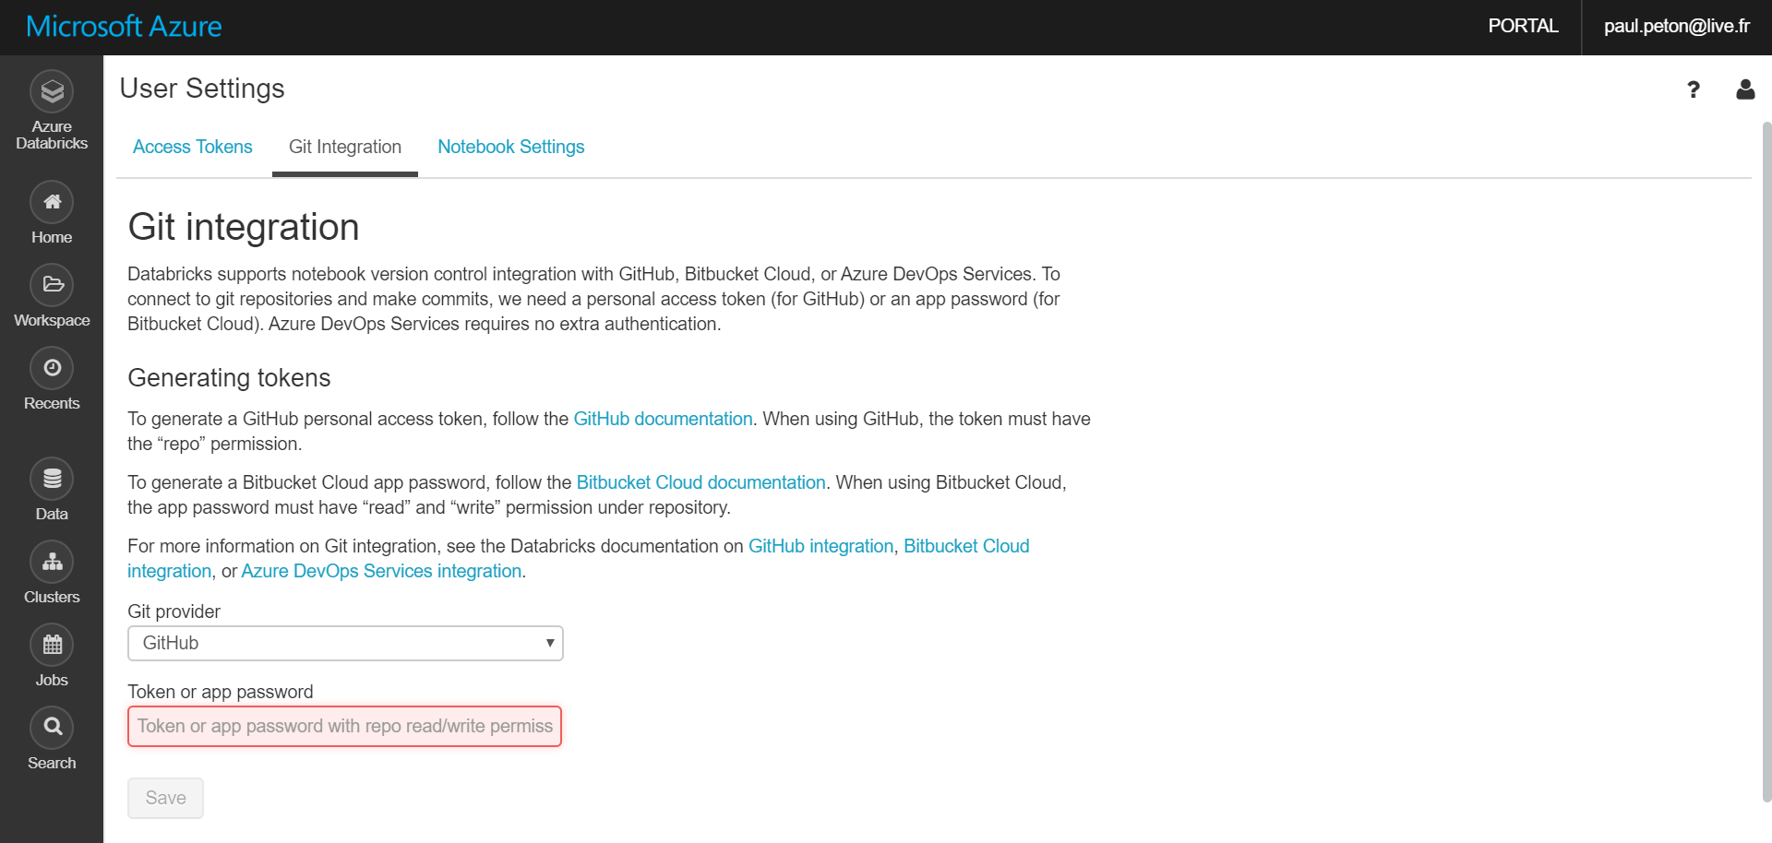
Task: Click the token or app password field
Action: (x=344, y=726)
